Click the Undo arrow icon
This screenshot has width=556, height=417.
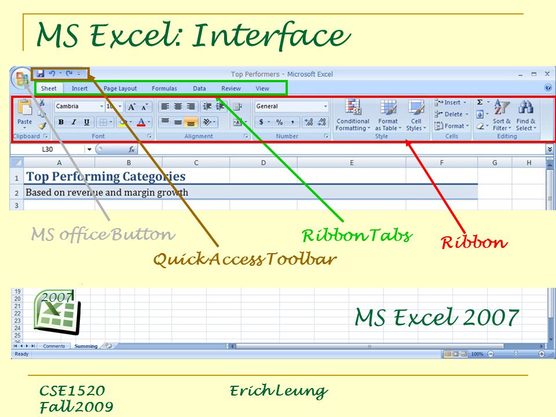point(52,74)
